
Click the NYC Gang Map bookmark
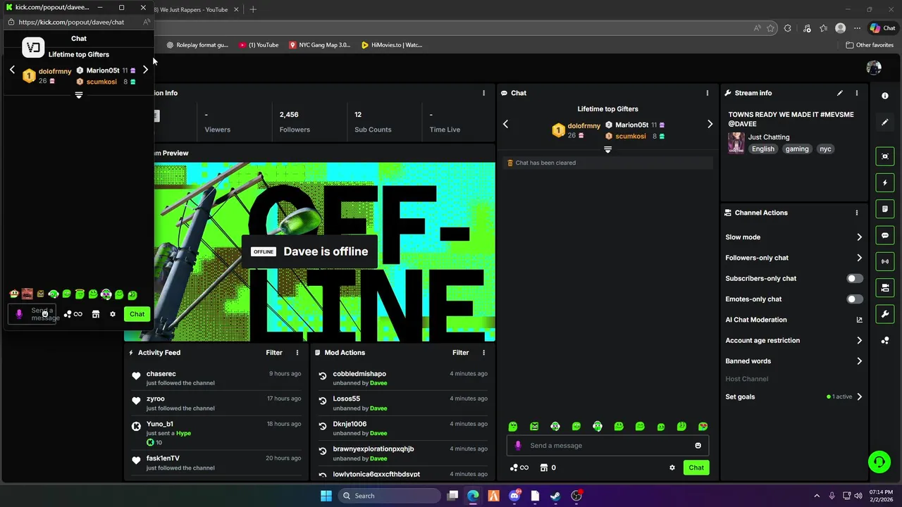319,45
